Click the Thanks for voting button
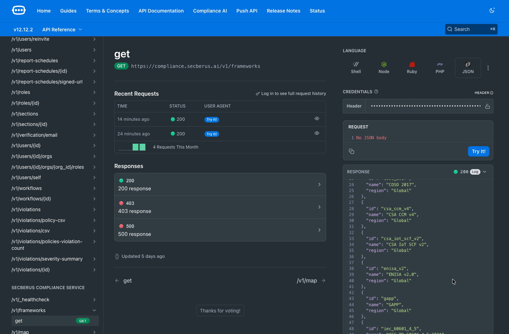 220,310
